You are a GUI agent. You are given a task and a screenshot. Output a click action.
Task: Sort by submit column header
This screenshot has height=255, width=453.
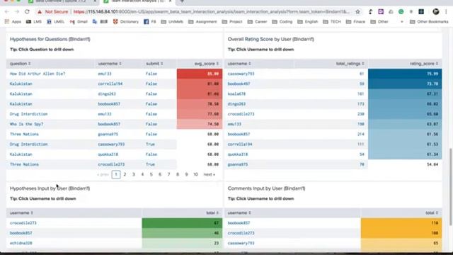coord(154,64)
